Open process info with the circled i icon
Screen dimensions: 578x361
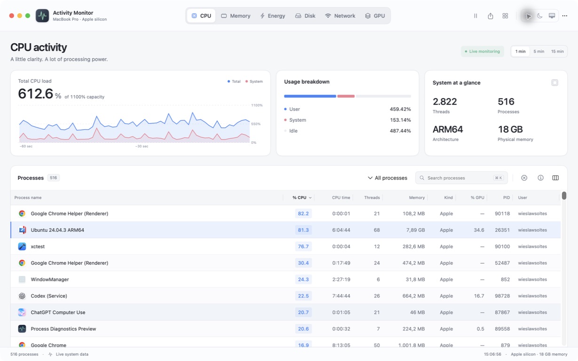pyautogui.click(x=540, y=178)
